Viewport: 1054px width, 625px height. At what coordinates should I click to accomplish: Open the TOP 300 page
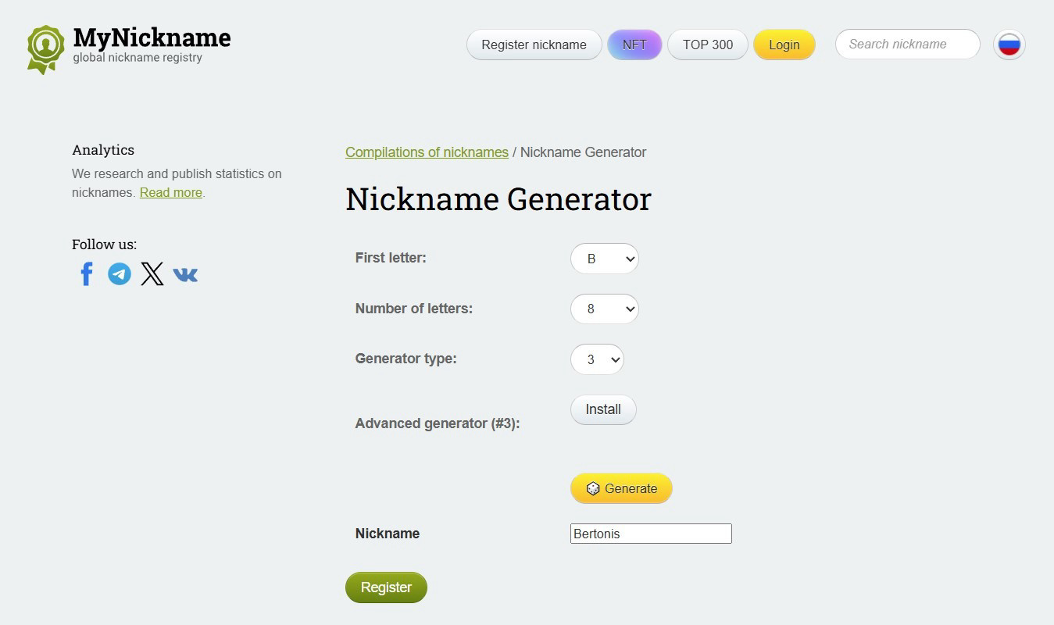coord(707,45)
